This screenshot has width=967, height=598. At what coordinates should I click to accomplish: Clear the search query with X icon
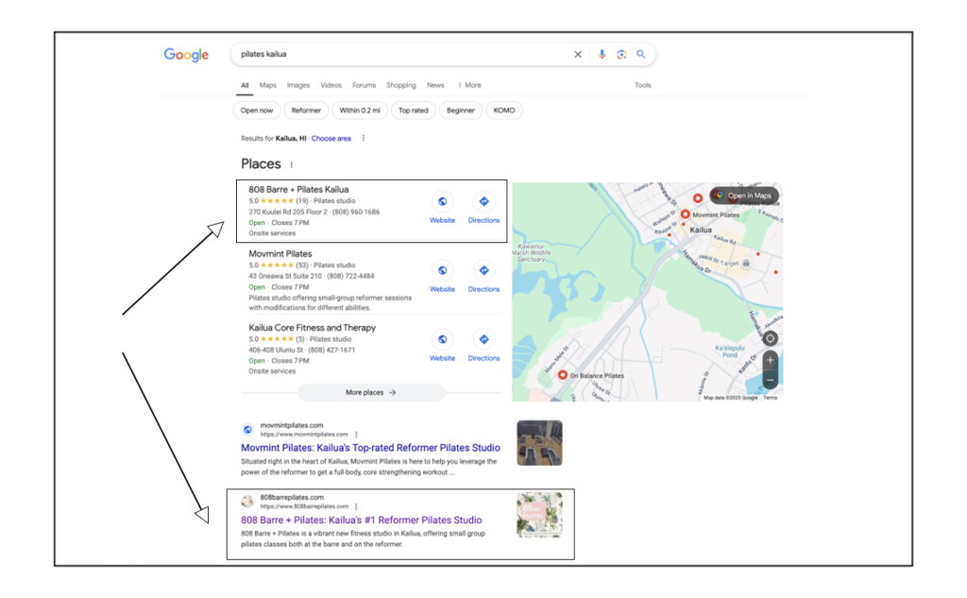(578, 54)
